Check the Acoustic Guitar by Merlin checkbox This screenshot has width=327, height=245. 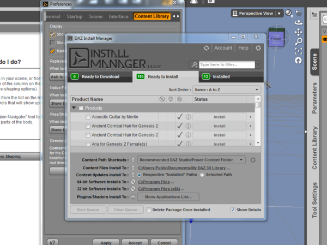(88, 117)
